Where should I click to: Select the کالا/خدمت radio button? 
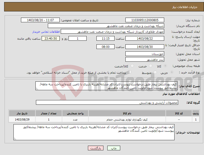click(x=132, y=66)
